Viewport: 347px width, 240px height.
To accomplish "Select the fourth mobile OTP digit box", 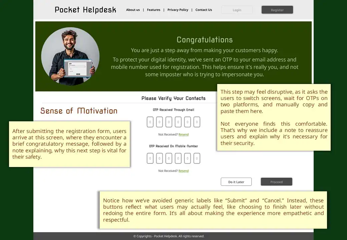I will click(x=178, y=158).
